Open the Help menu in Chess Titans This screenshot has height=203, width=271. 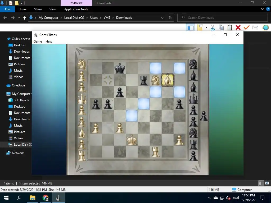[x=49, y=41]
